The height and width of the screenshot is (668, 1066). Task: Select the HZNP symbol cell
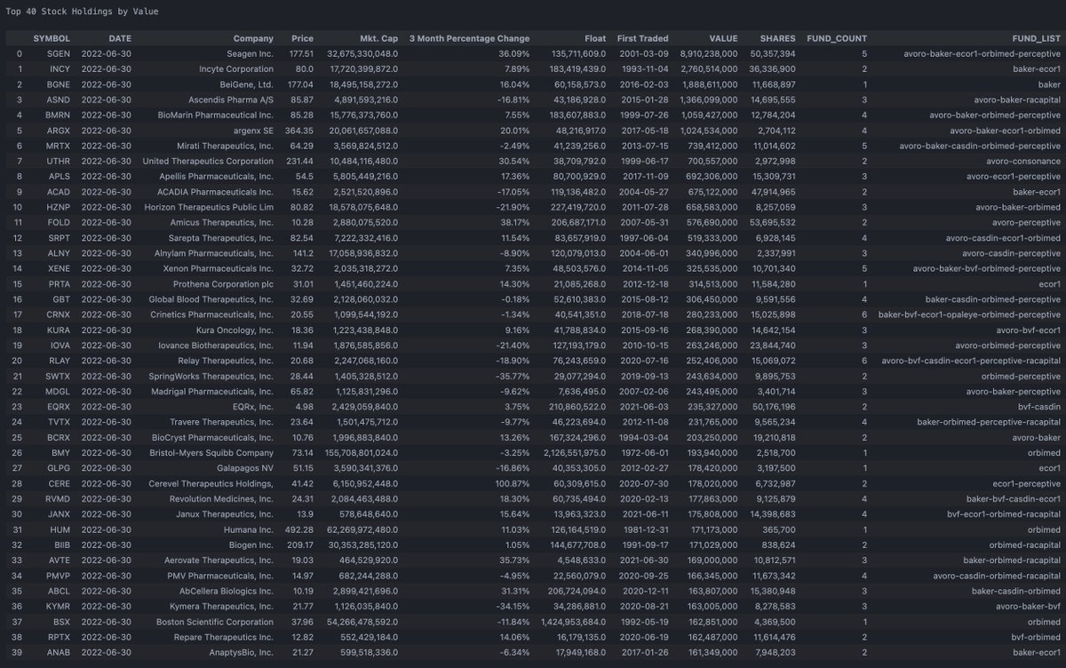coord(57,206)
